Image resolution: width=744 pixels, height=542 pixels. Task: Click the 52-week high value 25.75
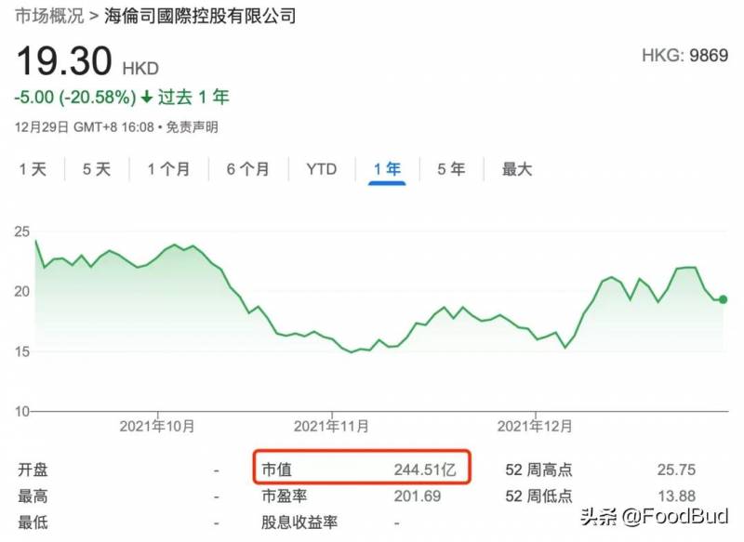676,469
